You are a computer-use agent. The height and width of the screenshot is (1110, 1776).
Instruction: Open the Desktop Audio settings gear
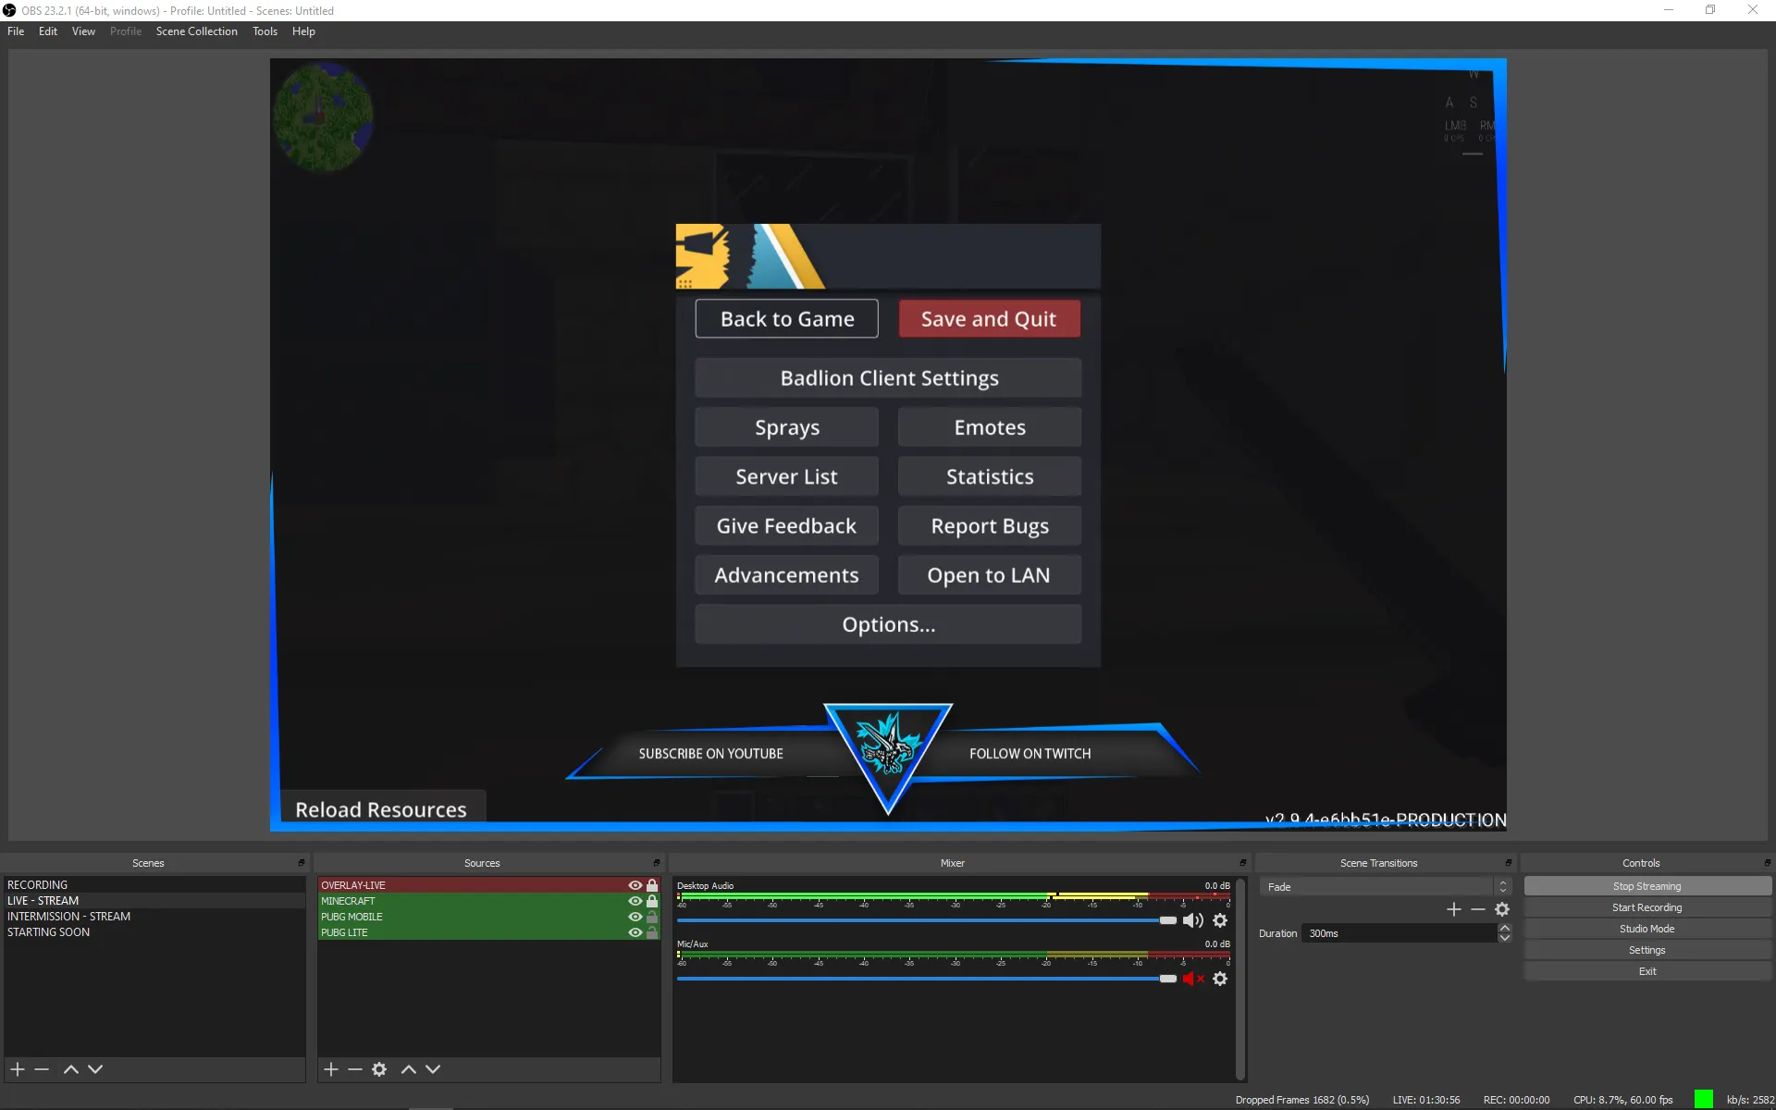tap(1220, 920)
